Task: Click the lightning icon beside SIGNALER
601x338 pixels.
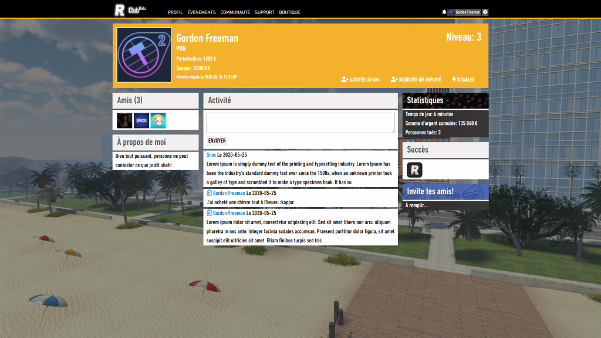Action: tap(454, 80)
